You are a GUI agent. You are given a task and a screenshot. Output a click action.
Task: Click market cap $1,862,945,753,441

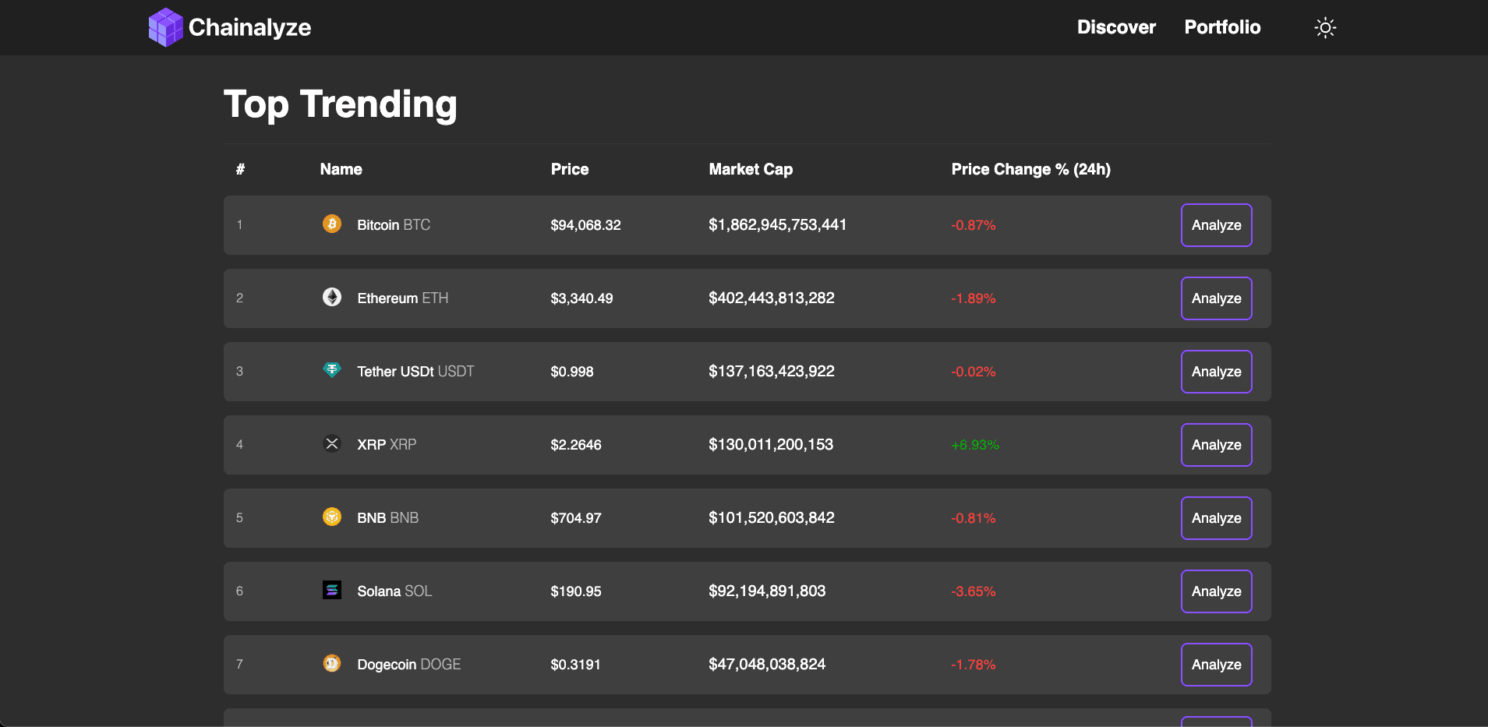(777, 225)
